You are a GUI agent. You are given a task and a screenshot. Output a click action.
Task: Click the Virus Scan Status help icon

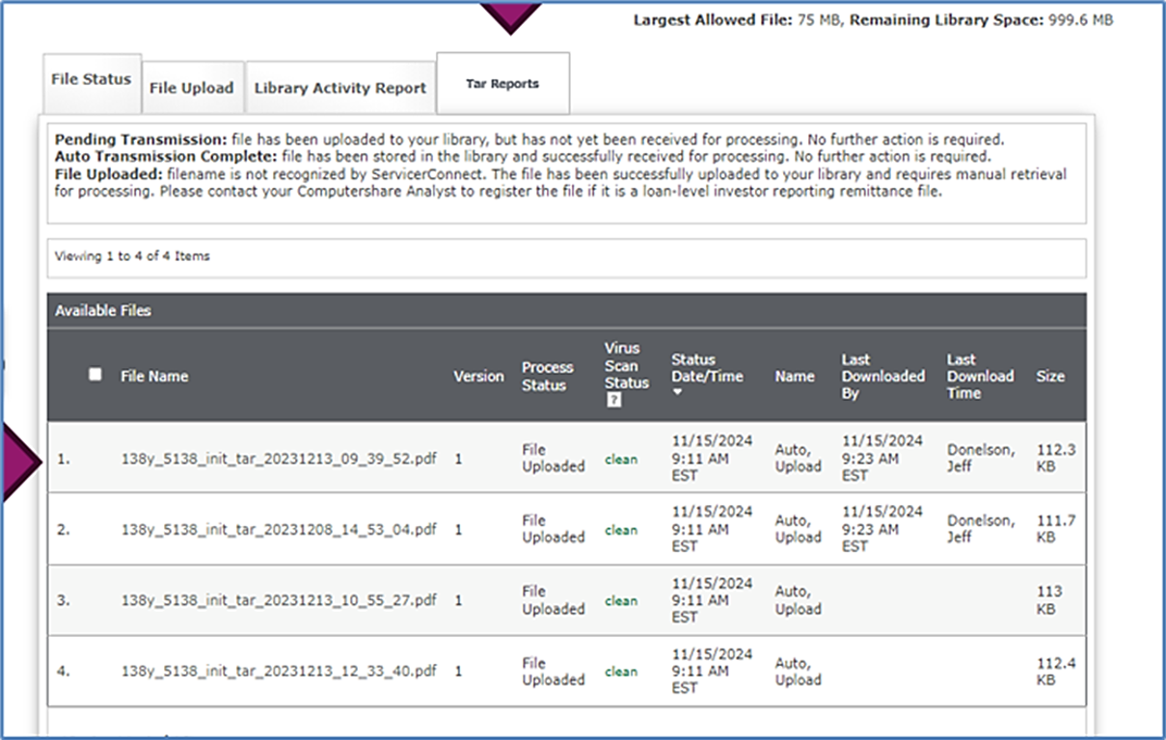point(613,400)
